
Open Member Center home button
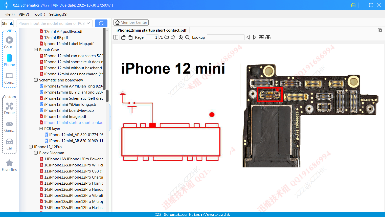click(x=131, y=23)
